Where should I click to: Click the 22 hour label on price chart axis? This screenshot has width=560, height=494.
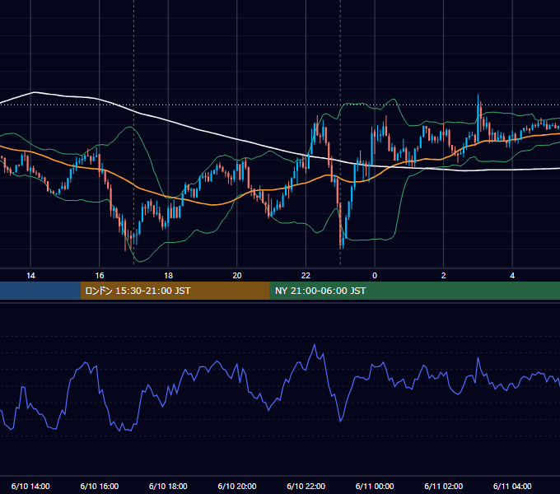tap(306, 276)
